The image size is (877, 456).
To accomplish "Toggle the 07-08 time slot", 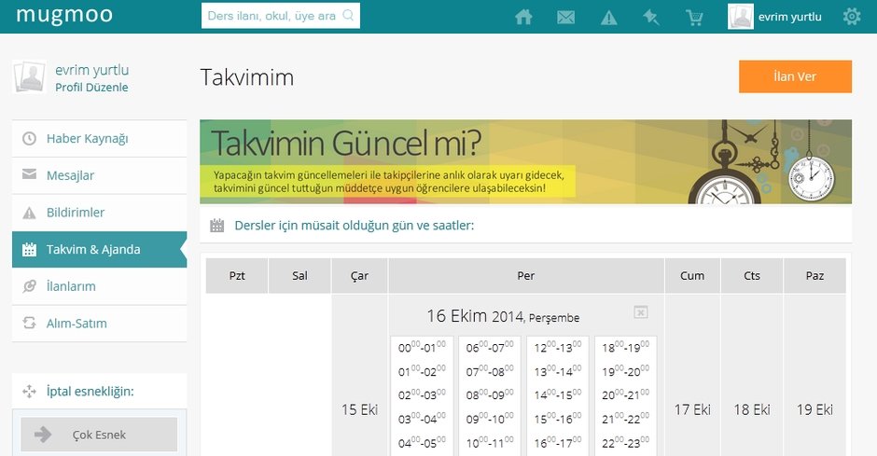I will coord(490,371).
